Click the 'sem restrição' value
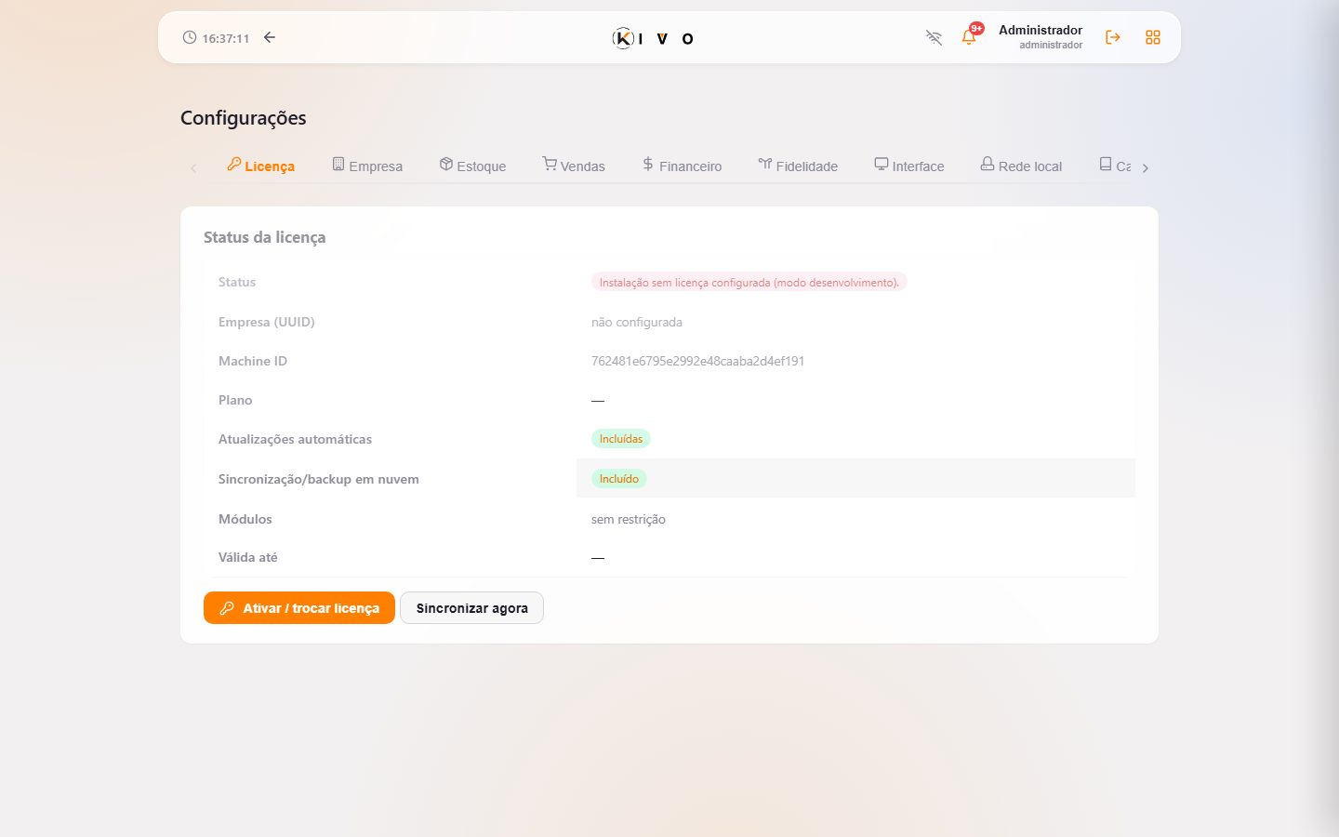This screenshot has height=837, width=1339. point(629,519)
